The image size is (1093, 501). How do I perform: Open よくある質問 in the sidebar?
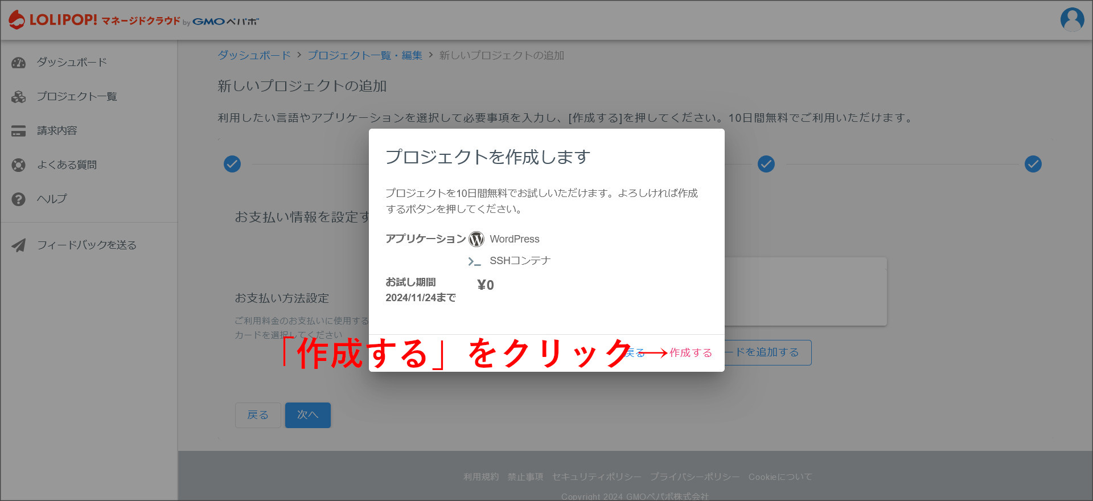pos(67,165)
